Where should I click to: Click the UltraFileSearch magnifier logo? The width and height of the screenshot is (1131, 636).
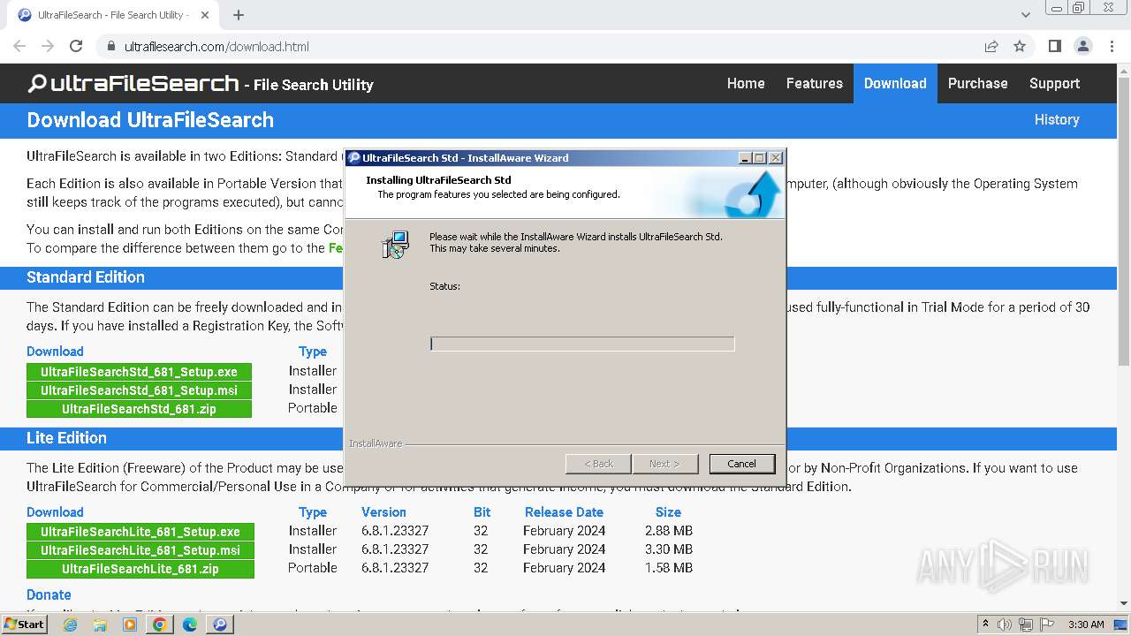[37, 84]
